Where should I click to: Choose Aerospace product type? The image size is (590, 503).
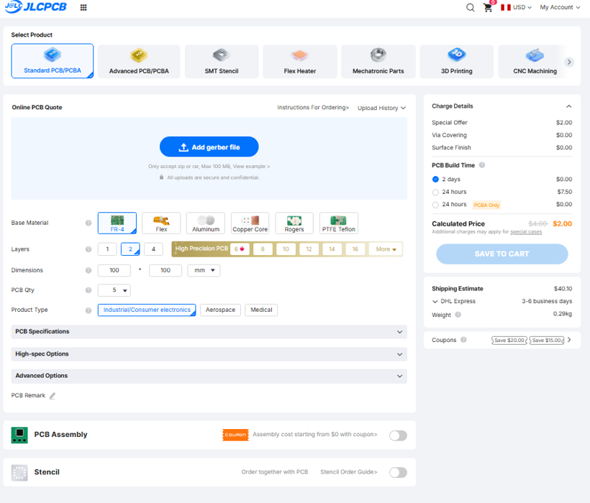click(x=220, y=310)
